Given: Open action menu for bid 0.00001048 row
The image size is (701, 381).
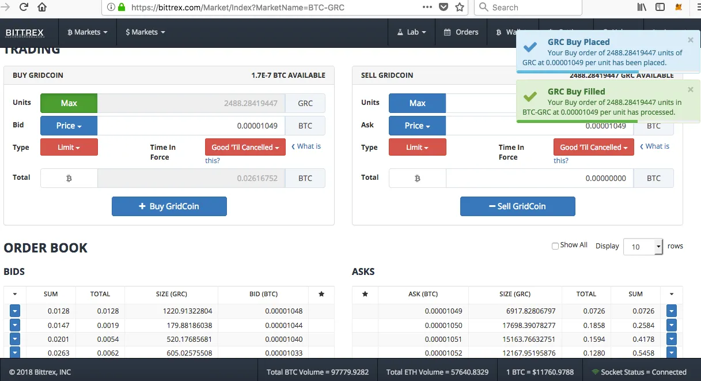Looking at the screenshot, I should click(x=15, y=311).
